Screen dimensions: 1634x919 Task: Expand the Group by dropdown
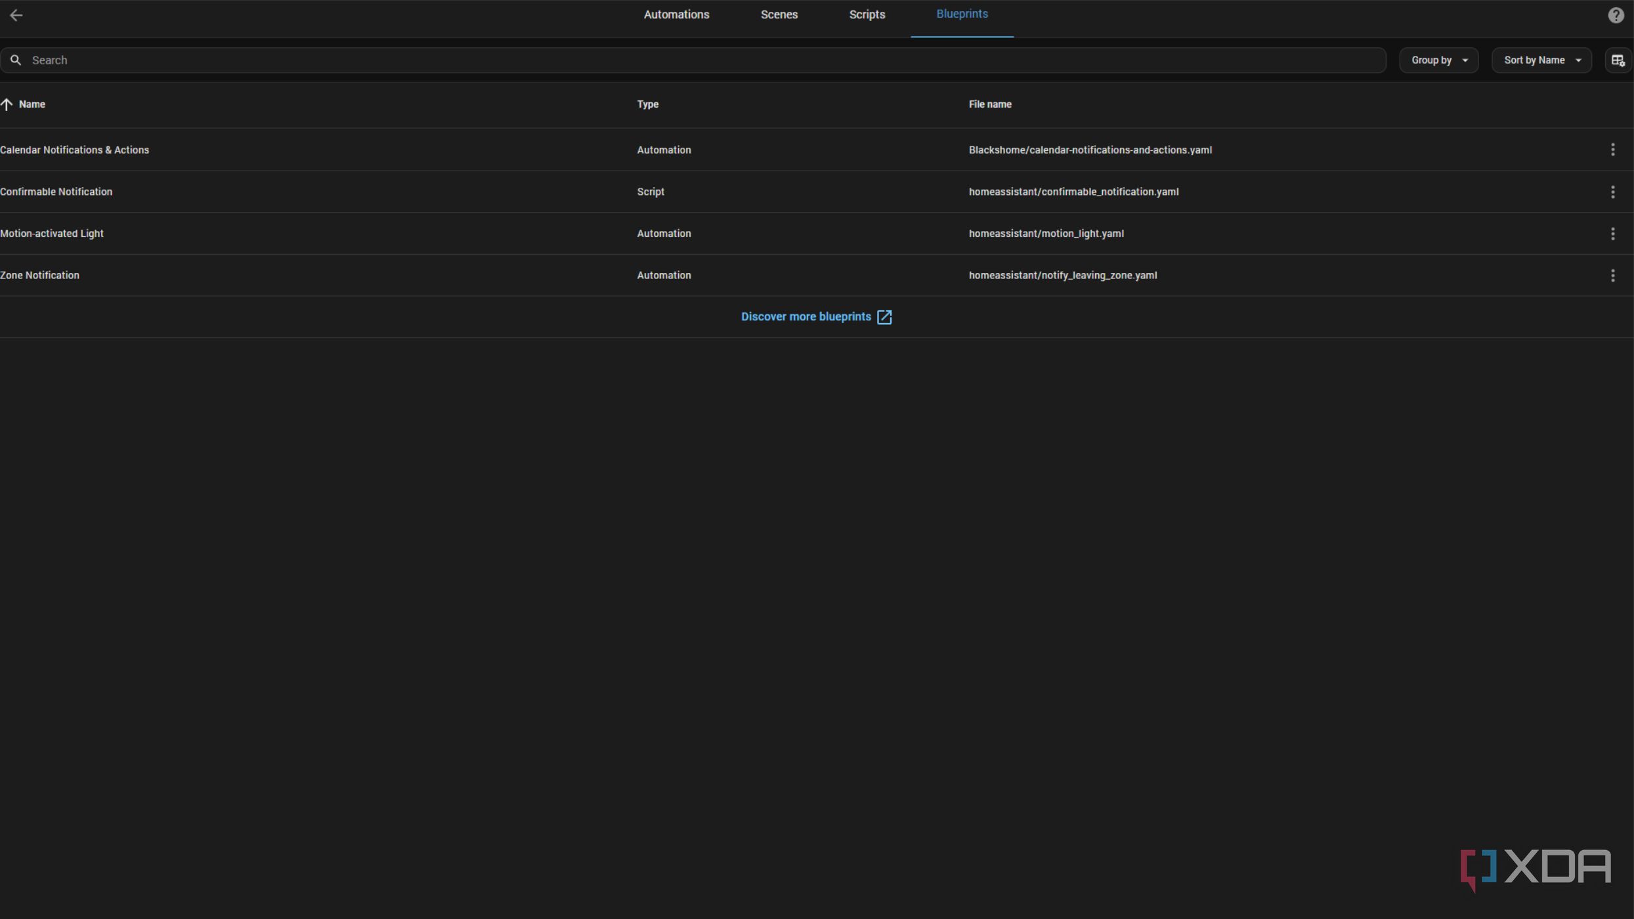tap(1438, 60)
